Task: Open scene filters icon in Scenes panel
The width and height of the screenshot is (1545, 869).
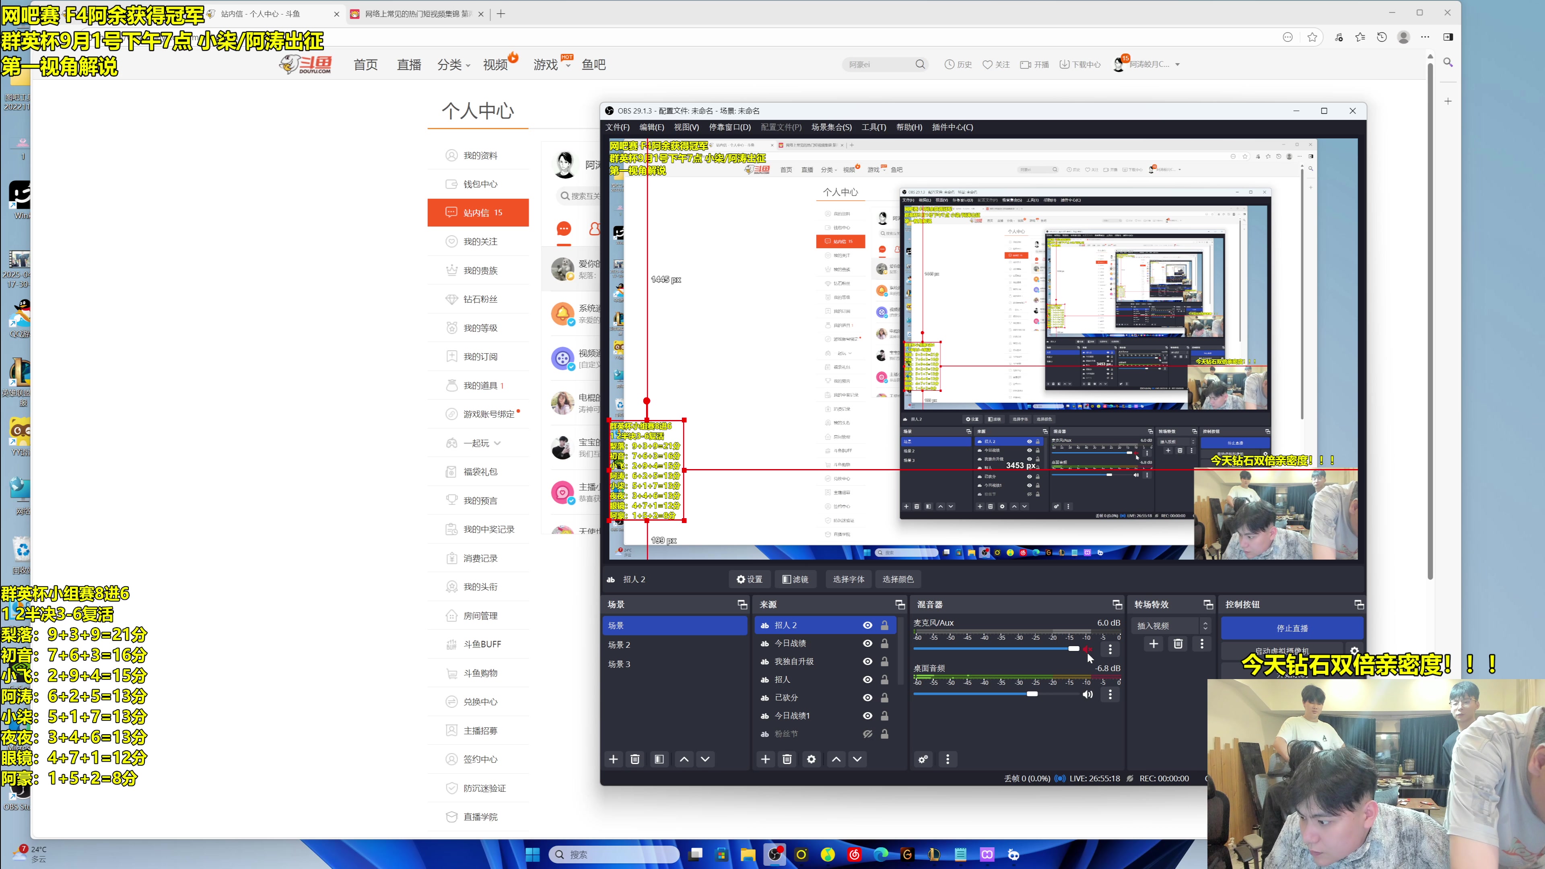Action: 659,759
